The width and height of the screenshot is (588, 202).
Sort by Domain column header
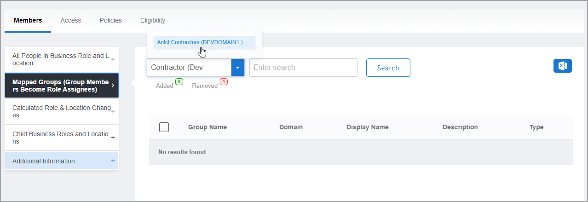291,127
